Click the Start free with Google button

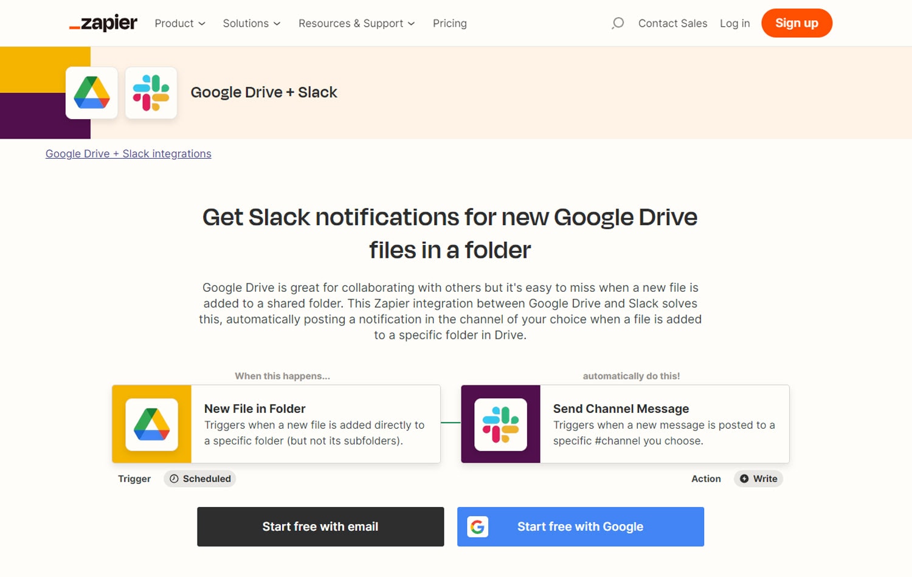click(580, 527)
